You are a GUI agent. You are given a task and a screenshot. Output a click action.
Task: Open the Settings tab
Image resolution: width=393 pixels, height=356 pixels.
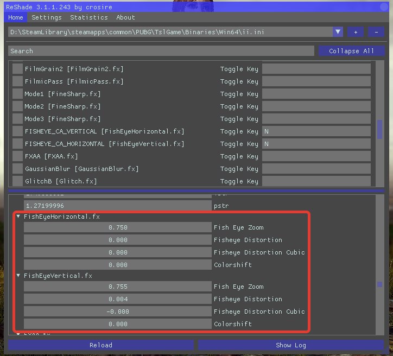pos(46,17)
